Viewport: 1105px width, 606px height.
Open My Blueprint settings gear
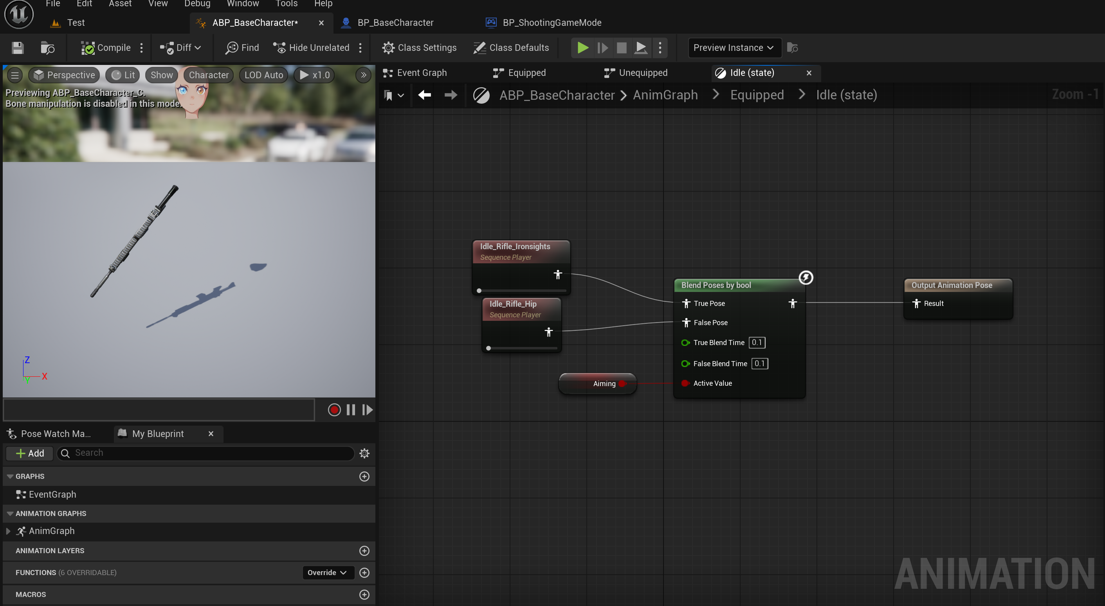364,453
